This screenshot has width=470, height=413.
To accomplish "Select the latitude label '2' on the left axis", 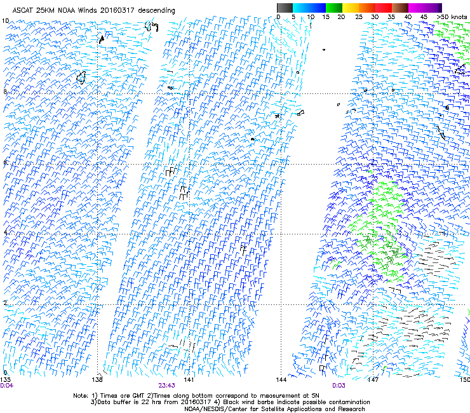I will point(5,302).
